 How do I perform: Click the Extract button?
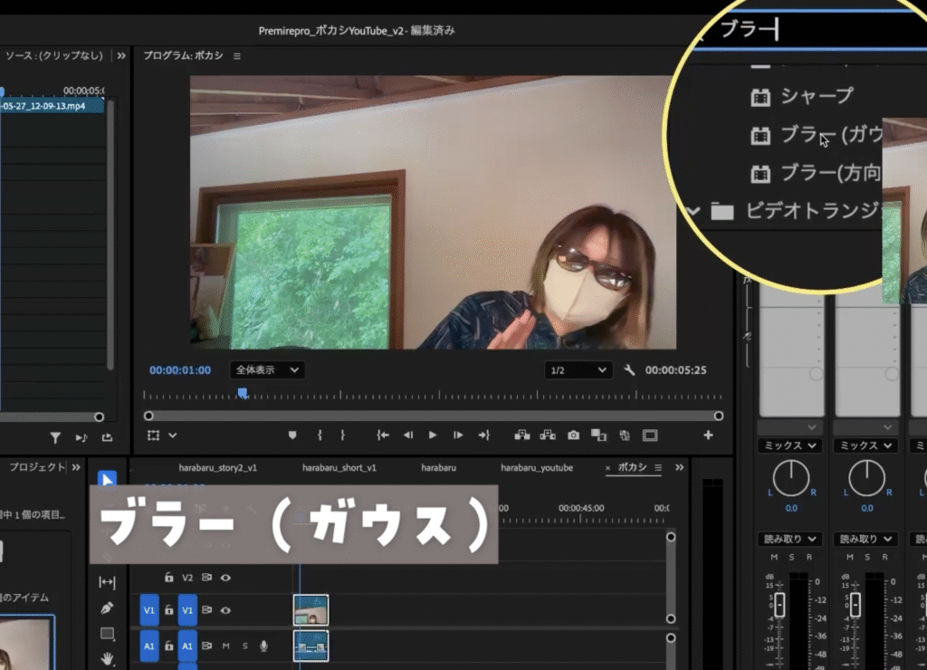[548, 435]
